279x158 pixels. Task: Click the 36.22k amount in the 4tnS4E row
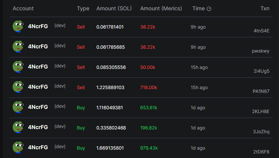[x=148, y=27]
